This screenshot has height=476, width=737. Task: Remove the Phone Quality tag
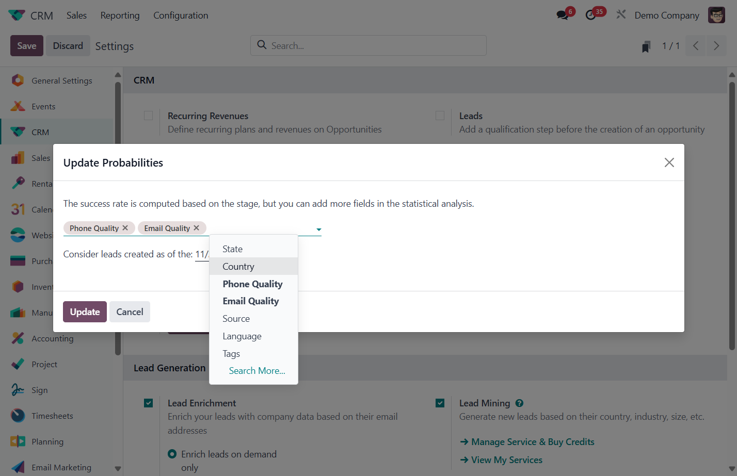125,228
